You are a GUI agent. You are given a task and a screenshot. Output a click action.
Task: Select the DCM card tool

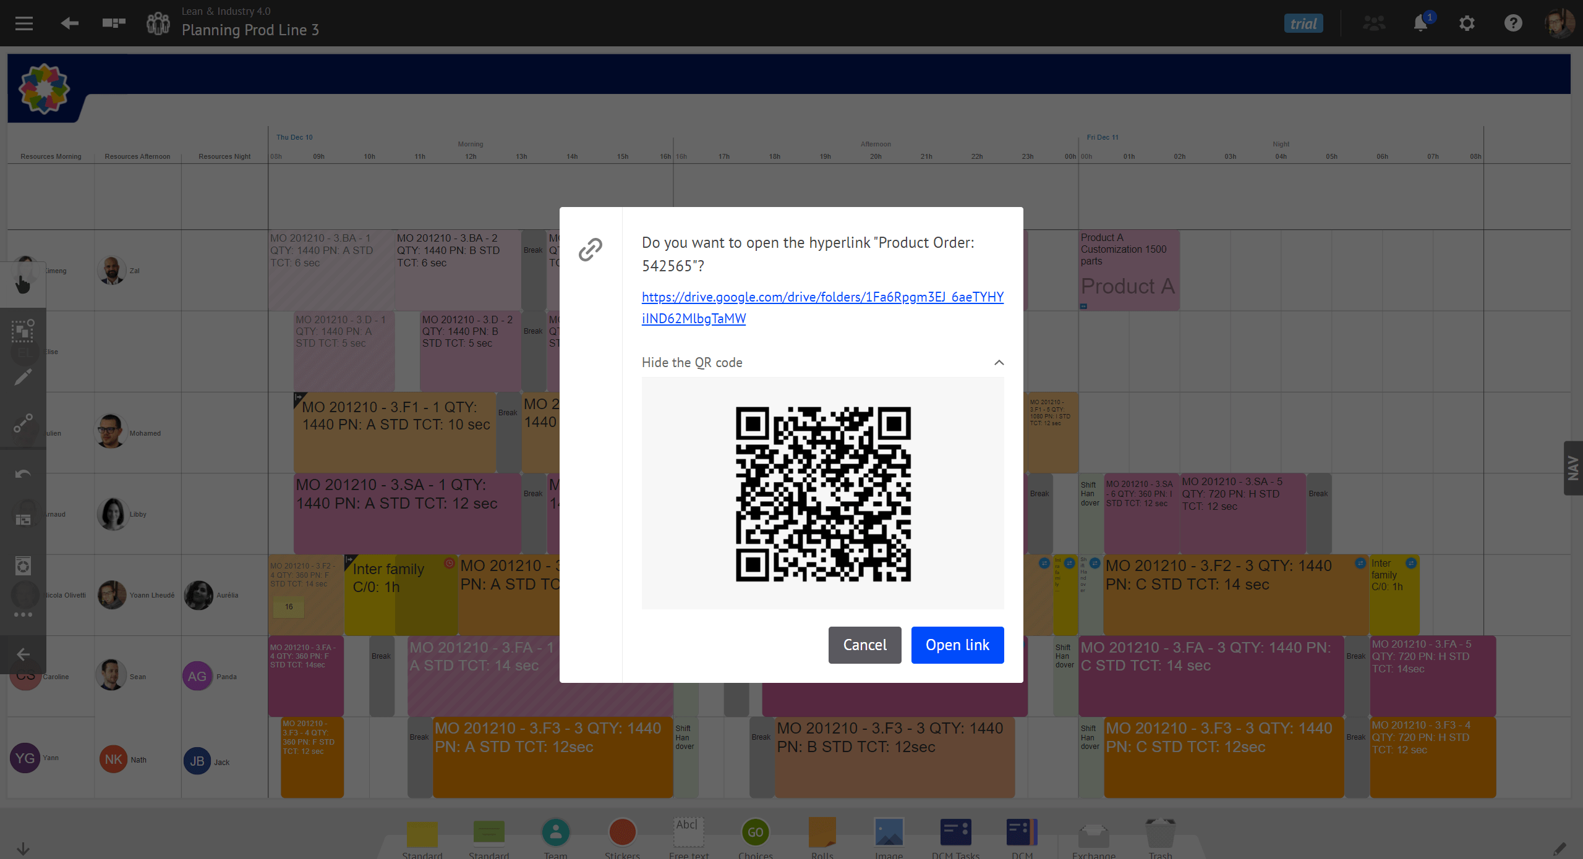tap(1022, 832)
